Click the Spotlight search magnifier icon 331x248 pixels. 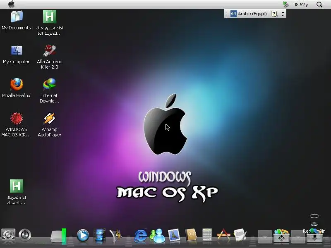pos(319,5)
